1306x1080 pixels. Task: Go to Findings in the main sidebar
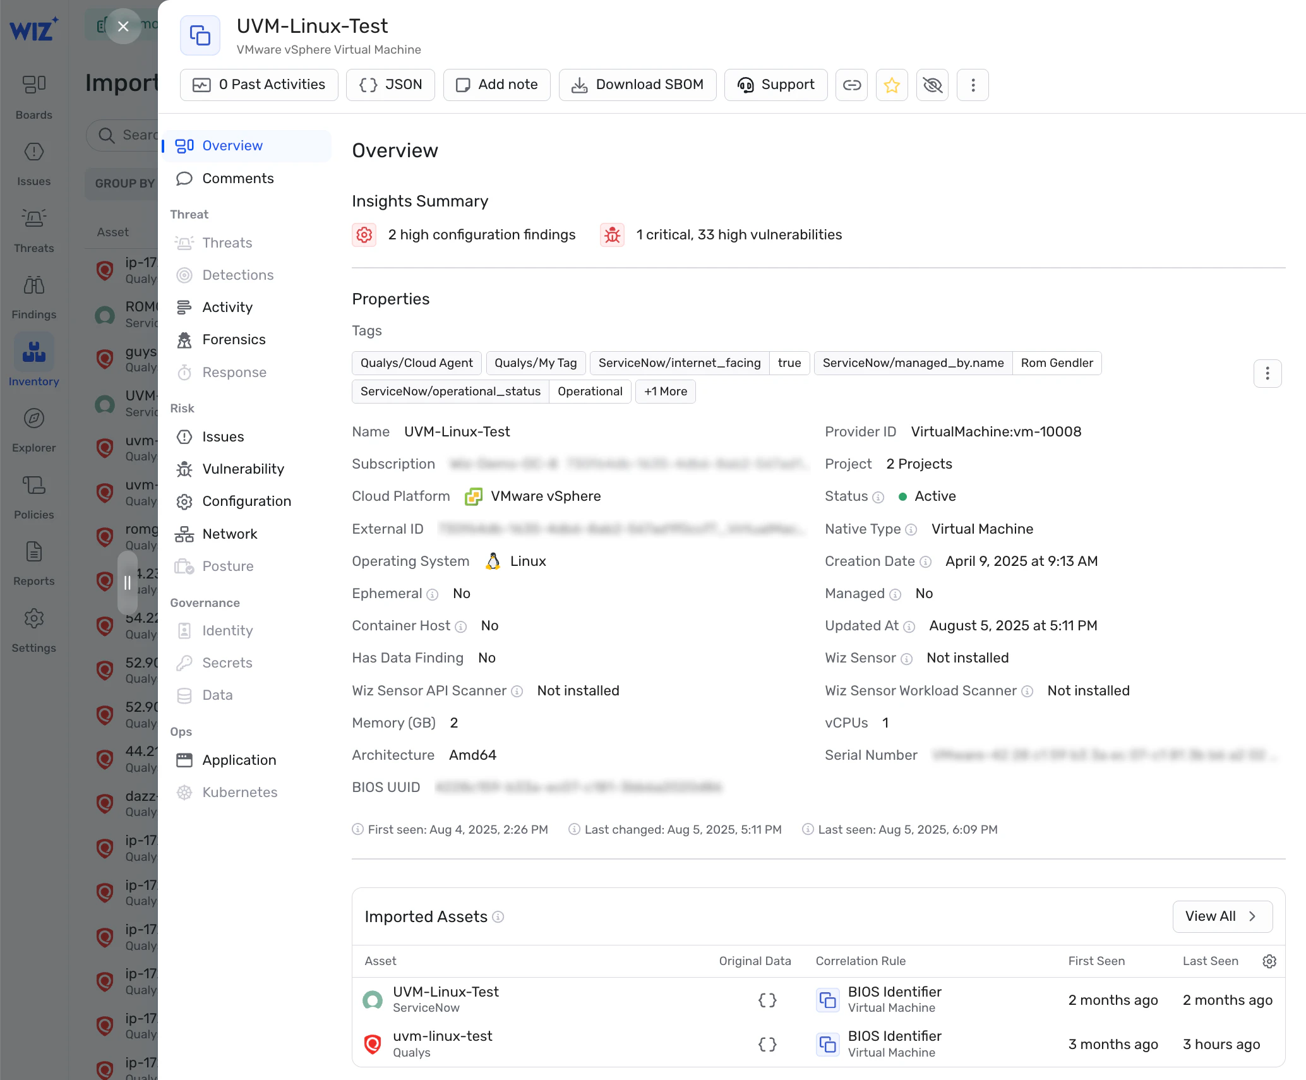[34, 297]
